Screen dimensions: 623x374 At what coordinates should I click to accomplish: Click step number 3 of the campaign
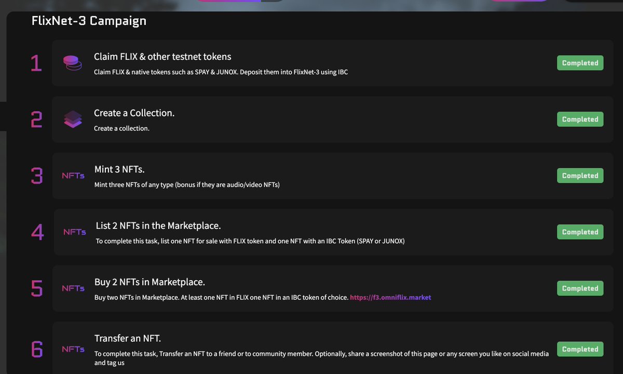pyautogui.click(x=37, y=176)
